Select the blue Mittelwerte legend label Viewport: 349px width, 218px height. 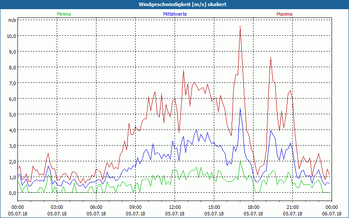(174, 14)
